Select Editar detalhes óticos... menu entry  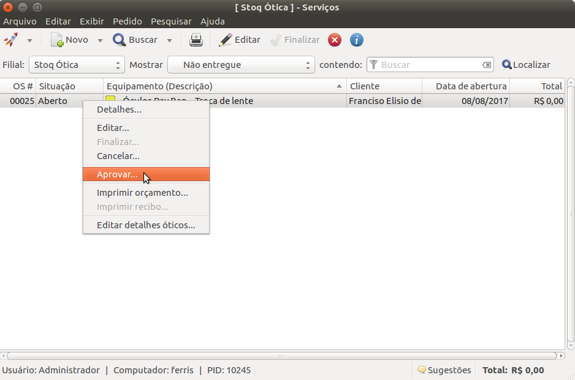pos(146,225)
